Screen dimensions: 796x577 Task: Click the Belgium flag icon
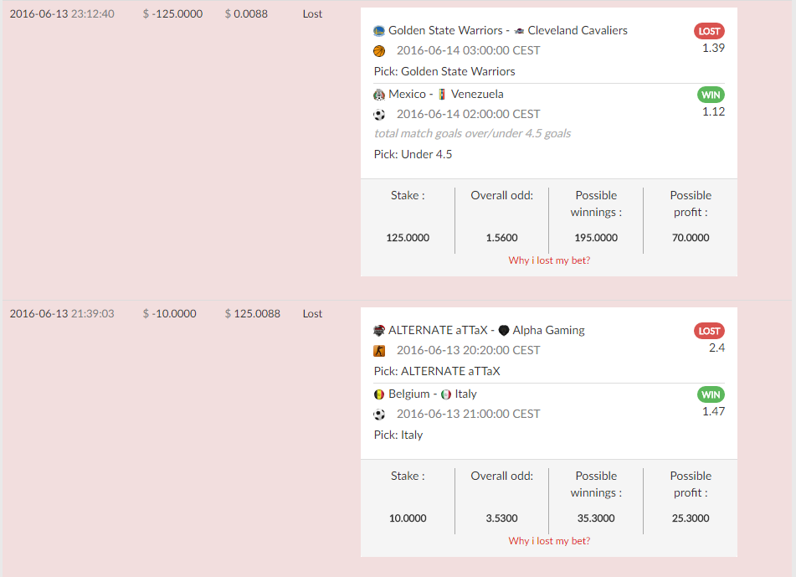pos(378,394)
